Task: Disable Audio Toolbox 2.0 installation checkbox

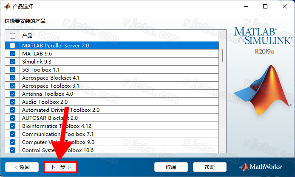Action: coord(13,102)
